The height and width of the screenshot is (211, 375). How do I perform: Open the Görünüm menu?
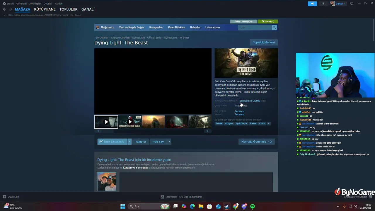click(x=21, y=4)
